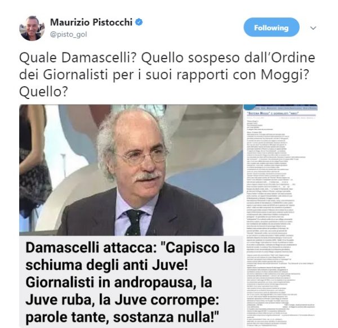Open the photo of the gray-haired man
338x328 pixels.
tap(131, 170)
